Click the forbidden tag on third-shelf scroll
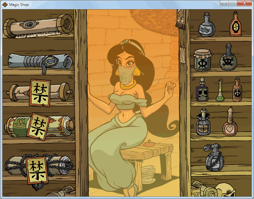Screen dimensions: 254x199 coord(40,93)
